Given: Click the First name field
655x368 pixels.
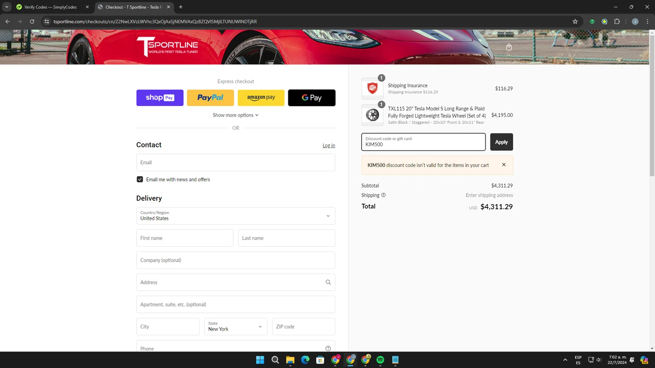Looking at the screenshot, I should 185,238.
